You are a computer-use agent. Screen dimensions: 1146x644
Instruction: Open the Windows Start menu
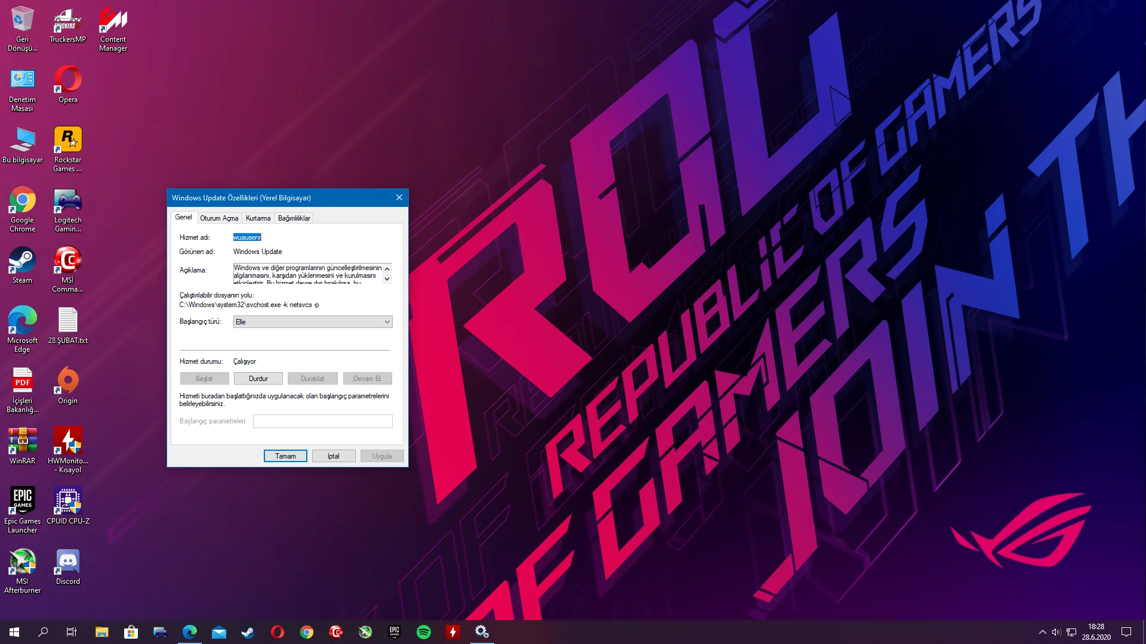click(14, 632)
